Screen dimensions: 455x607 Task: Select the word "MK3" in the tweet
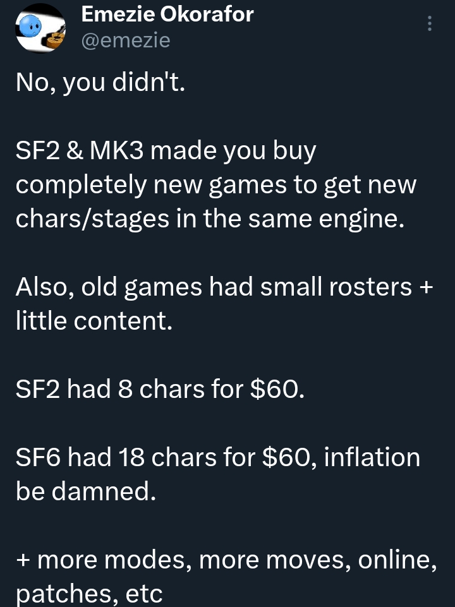[115, 152]
